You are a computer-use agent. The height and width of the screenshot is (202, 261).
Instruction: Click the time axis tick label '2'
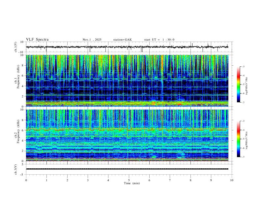(67, 180)
